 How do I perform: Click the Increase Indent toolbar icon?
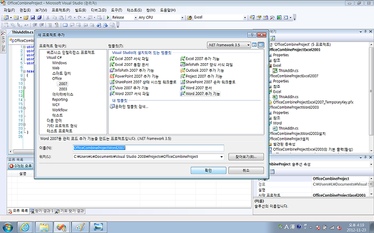42,25
